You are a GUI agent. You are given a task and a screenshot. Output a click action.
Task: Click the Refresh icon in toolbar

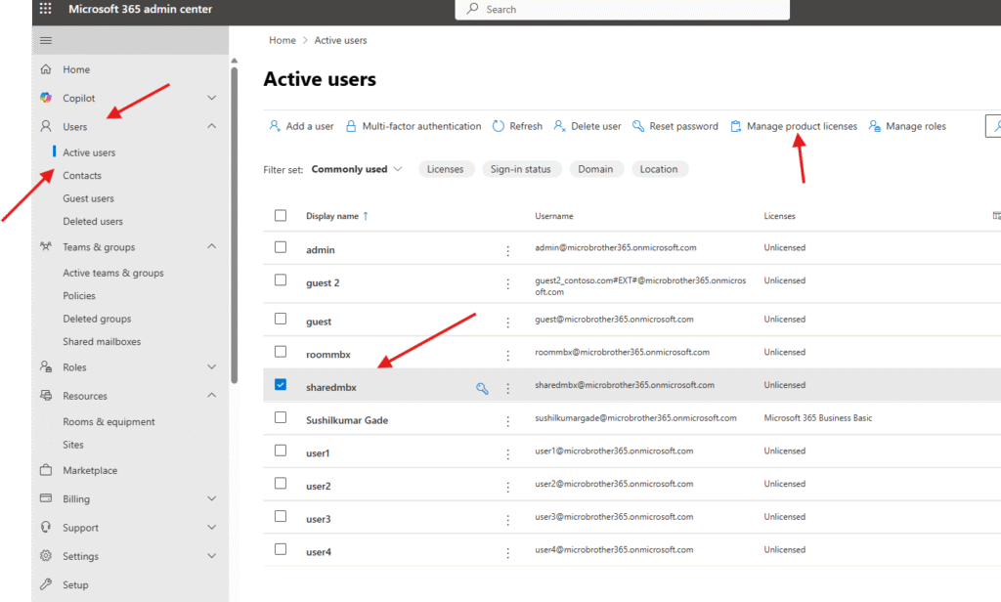(x=499, y=126)
